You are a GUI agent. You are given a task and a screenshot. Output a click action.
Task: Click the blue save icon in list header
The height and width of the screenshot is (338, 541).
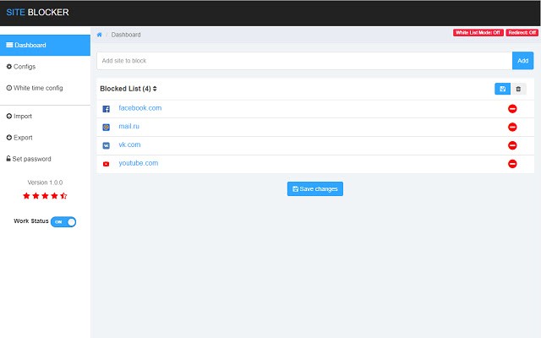[x=503, y=89]
